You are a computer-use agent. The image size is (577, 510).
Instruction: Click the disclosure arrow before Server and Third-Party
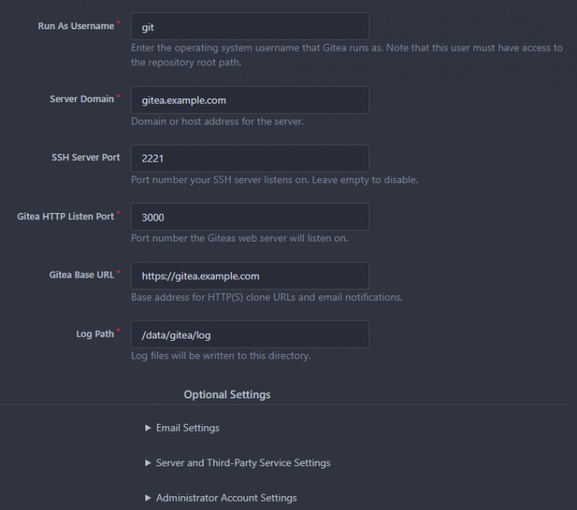[x=148, y=463]
